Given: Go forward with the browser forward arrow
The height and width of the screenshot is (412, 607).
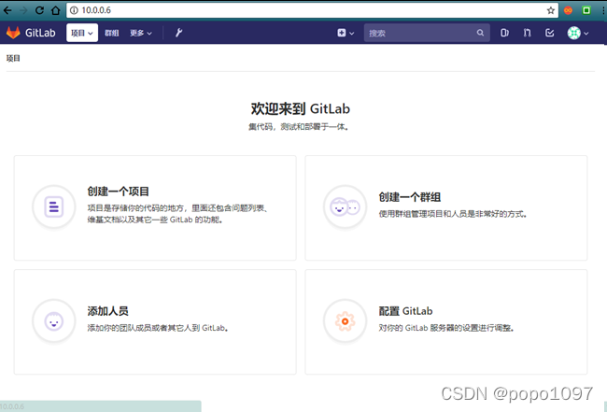Looking at the screenshot, I should pyautogui.click(x=23, y=10).
